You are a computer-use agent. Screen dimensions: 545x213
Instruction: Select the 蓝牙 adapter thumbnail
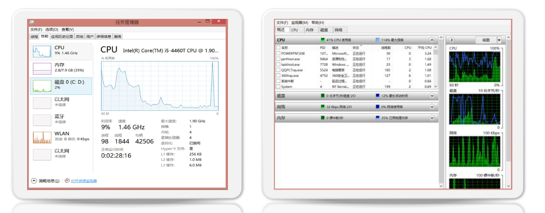pos(42,120)
